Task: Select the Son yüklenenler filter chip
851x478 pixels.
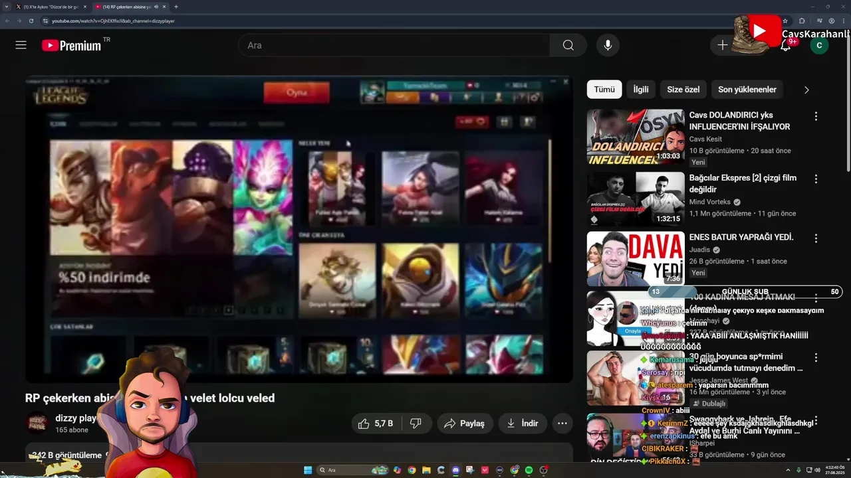Action: [747, 90]
